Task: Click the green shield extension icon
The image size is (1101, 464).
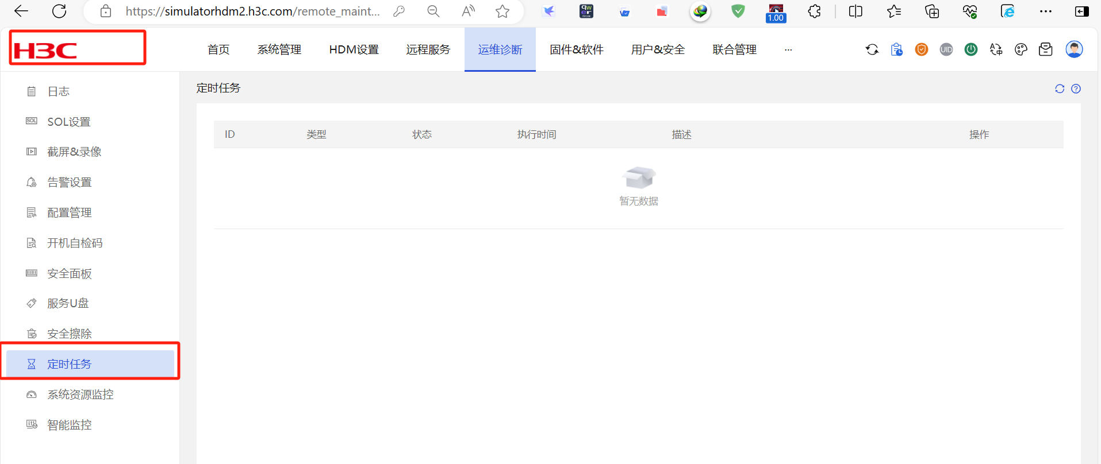Action: [738, 11]
